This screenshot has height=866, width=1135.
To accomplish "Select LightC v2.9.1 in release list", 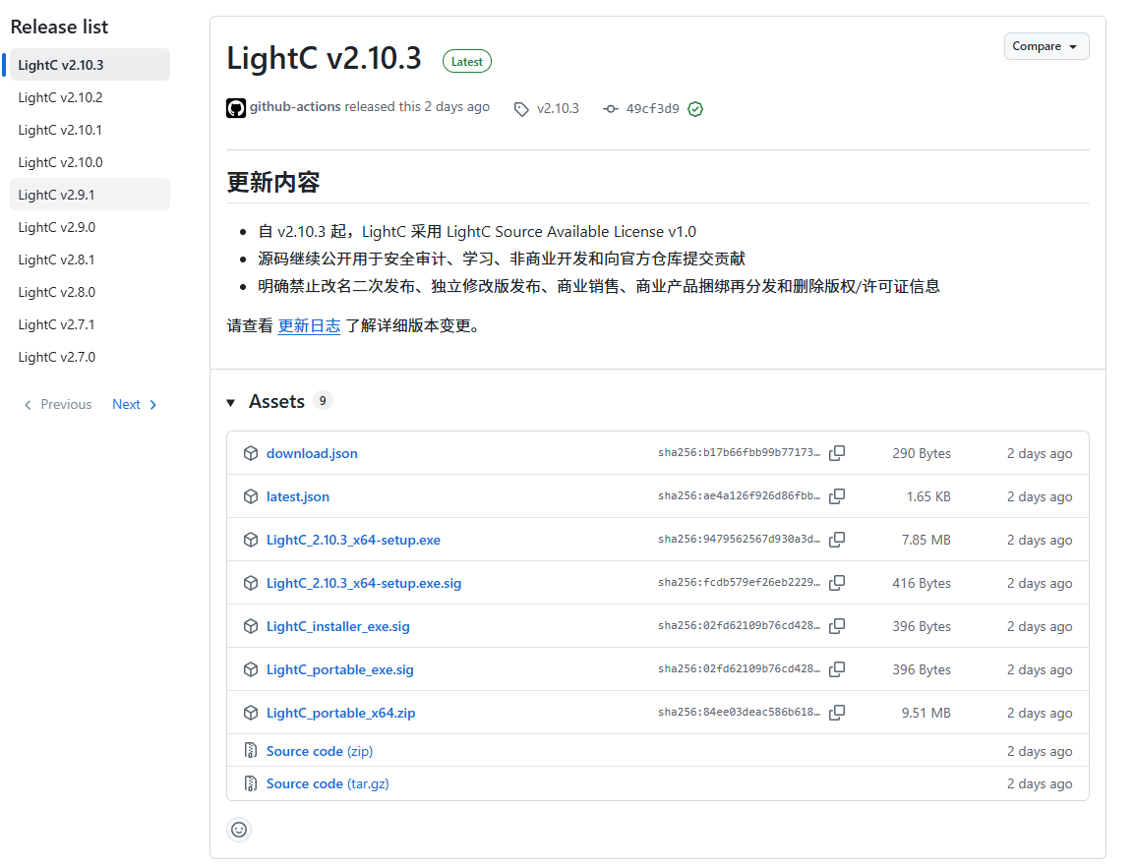I will pos(90,195).
